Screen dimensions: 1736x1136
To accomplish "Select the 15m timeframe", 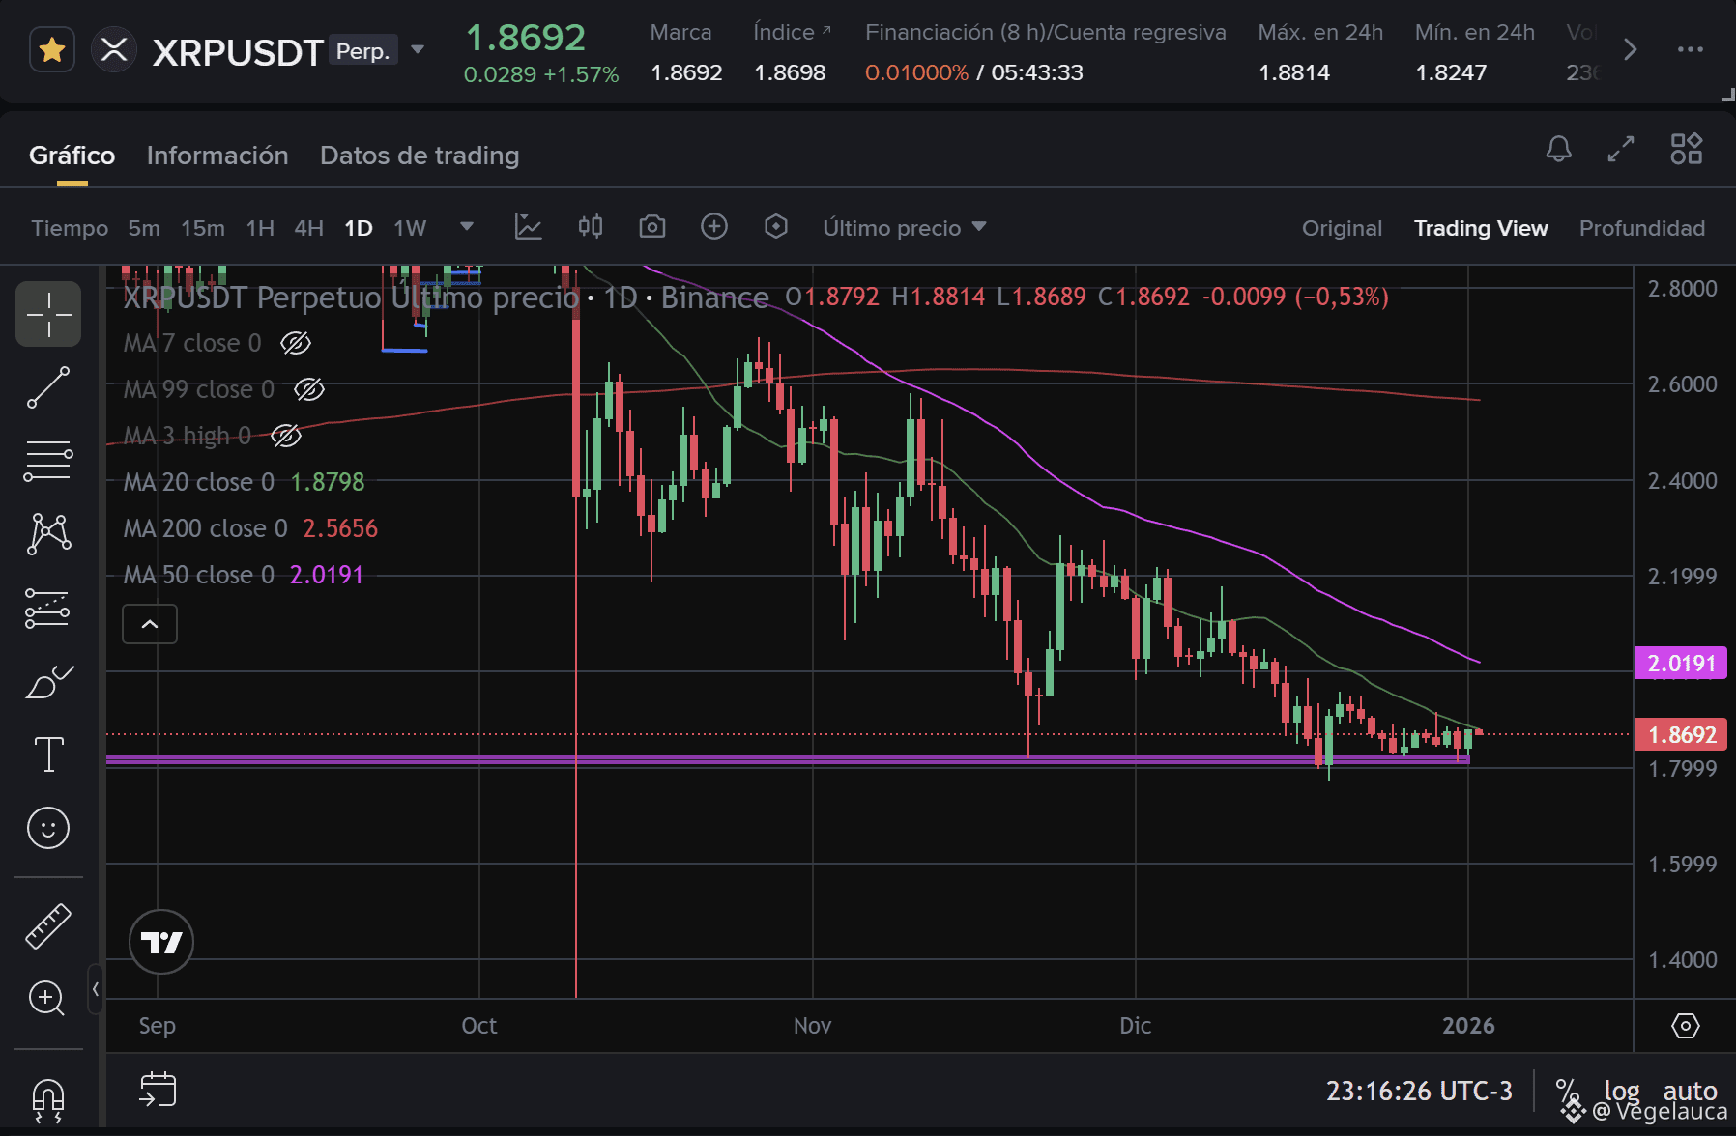I will (x=203, y=228).
